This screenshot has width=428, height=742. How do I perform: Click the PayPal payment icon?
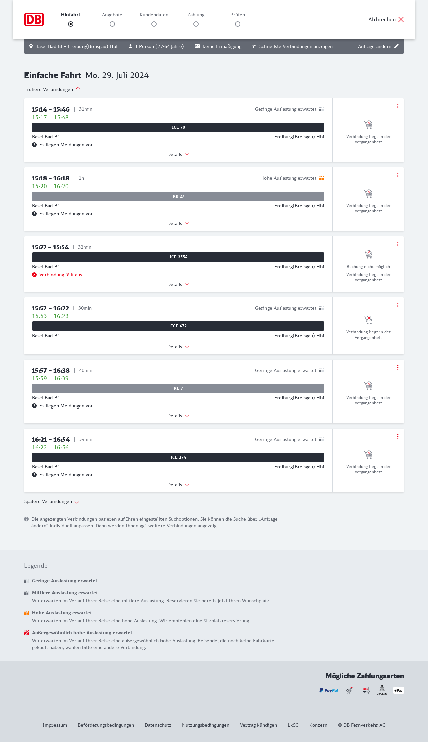[329, 690]
